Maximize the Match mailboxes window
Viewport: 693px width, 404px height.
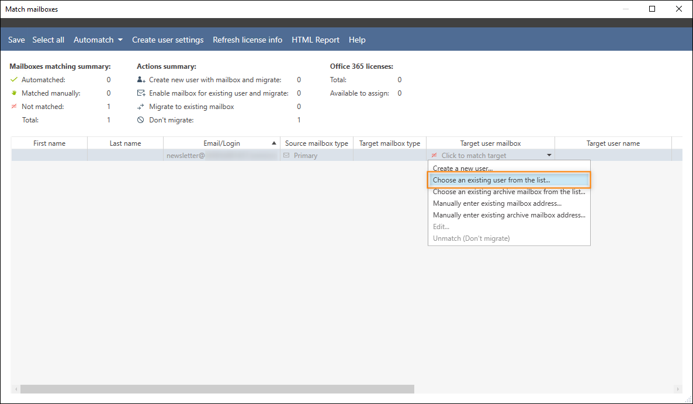point(652,9)
